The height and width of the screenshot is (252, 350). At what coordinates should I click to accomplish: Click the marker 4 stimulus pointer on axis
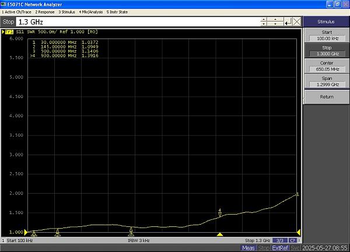coord(220,235)
